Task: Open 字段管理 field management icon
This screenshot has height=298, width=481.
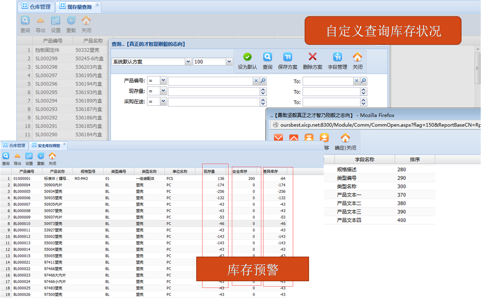Action: tap(337, 57)
